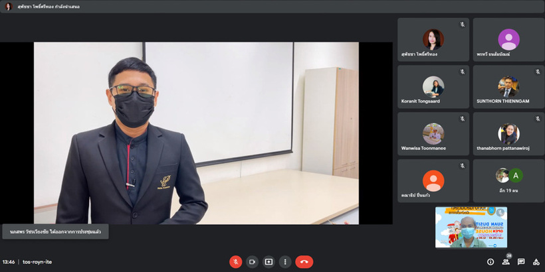Click the participant left notification toast
The image size is (545, 272).
54,233
